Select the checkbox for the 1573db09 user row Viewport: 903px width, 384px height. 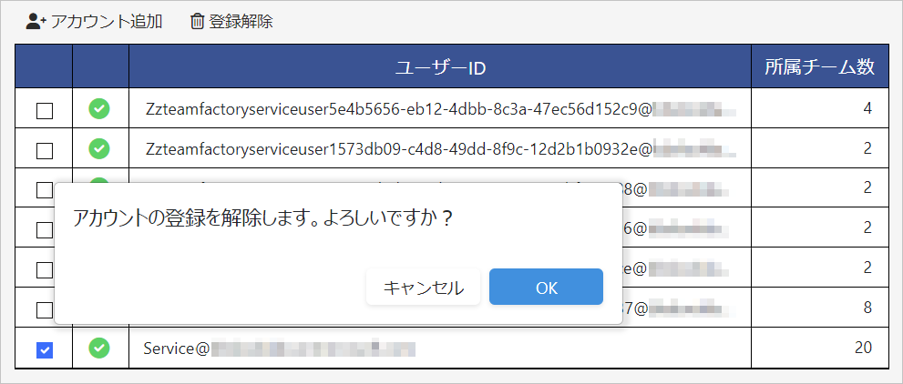[44, 149]
